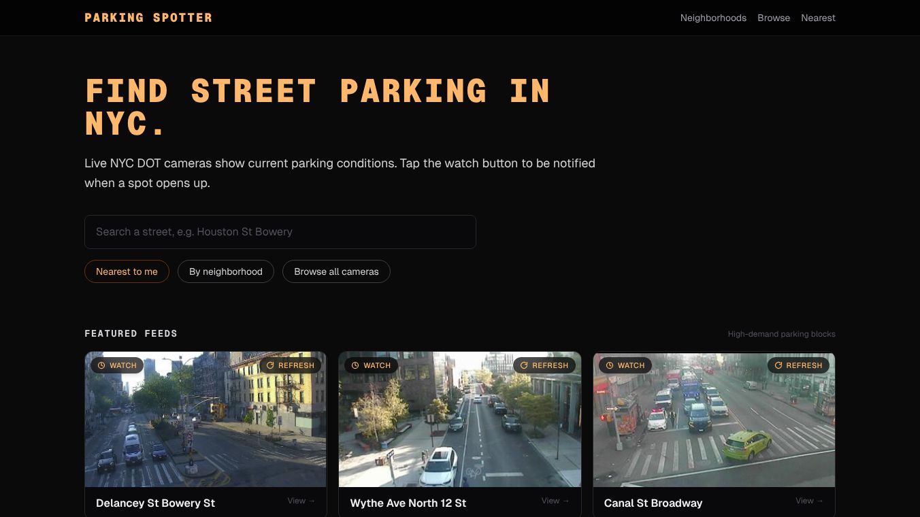
Task: Click the Wythe Ave North 12 St title
Action: coord(408,503)
